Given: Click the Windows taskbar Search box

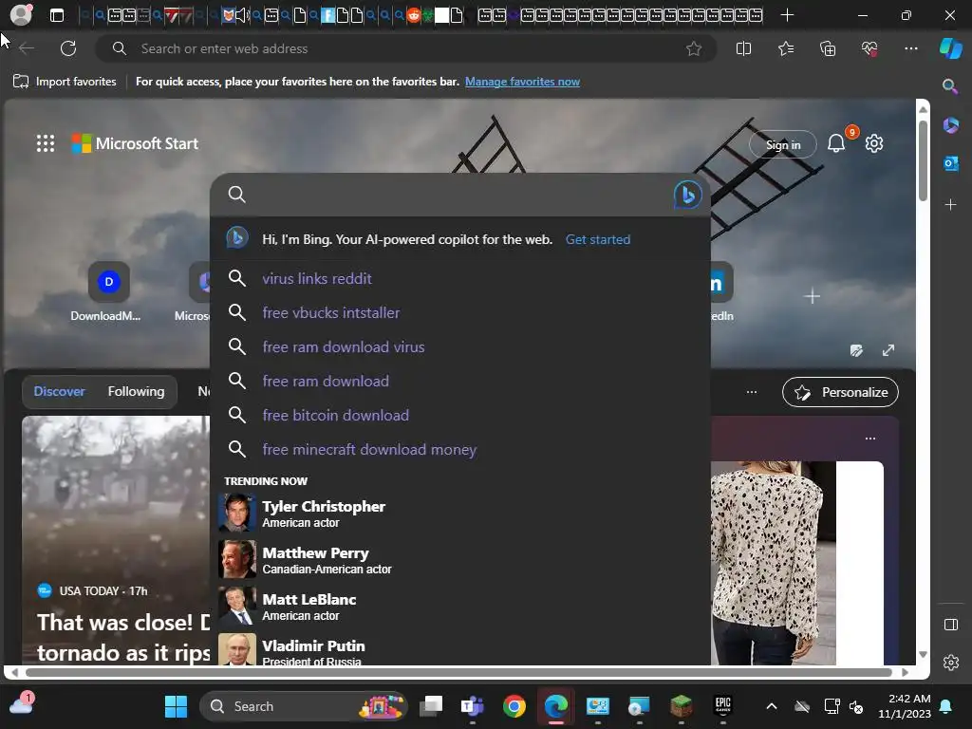Looking at the screenshot, I should pos(304,706).
